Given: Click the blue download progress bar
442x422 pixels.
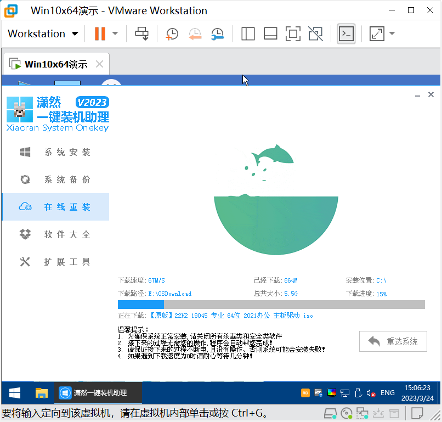Looking at the screenshot, I should point(141,305).
